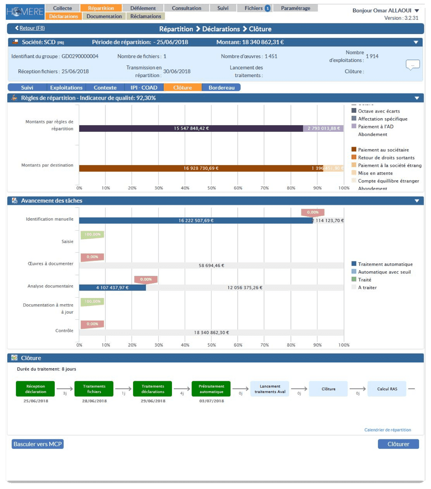Switch to the Bordereau tab
431x489 pixels.
tap(221, 88)
